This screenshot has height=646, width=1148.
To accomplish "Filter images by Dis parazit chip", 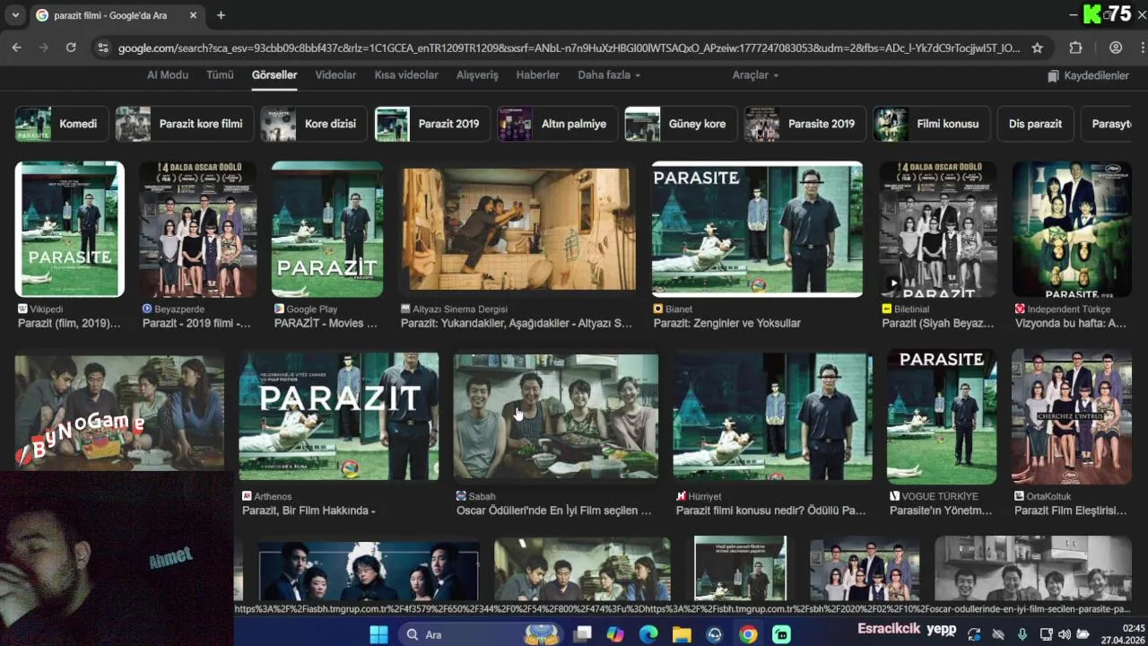I will [1035, 124].
